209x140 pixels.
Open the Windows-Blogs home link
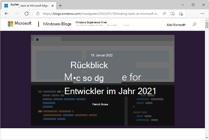(x=57, y=24)
